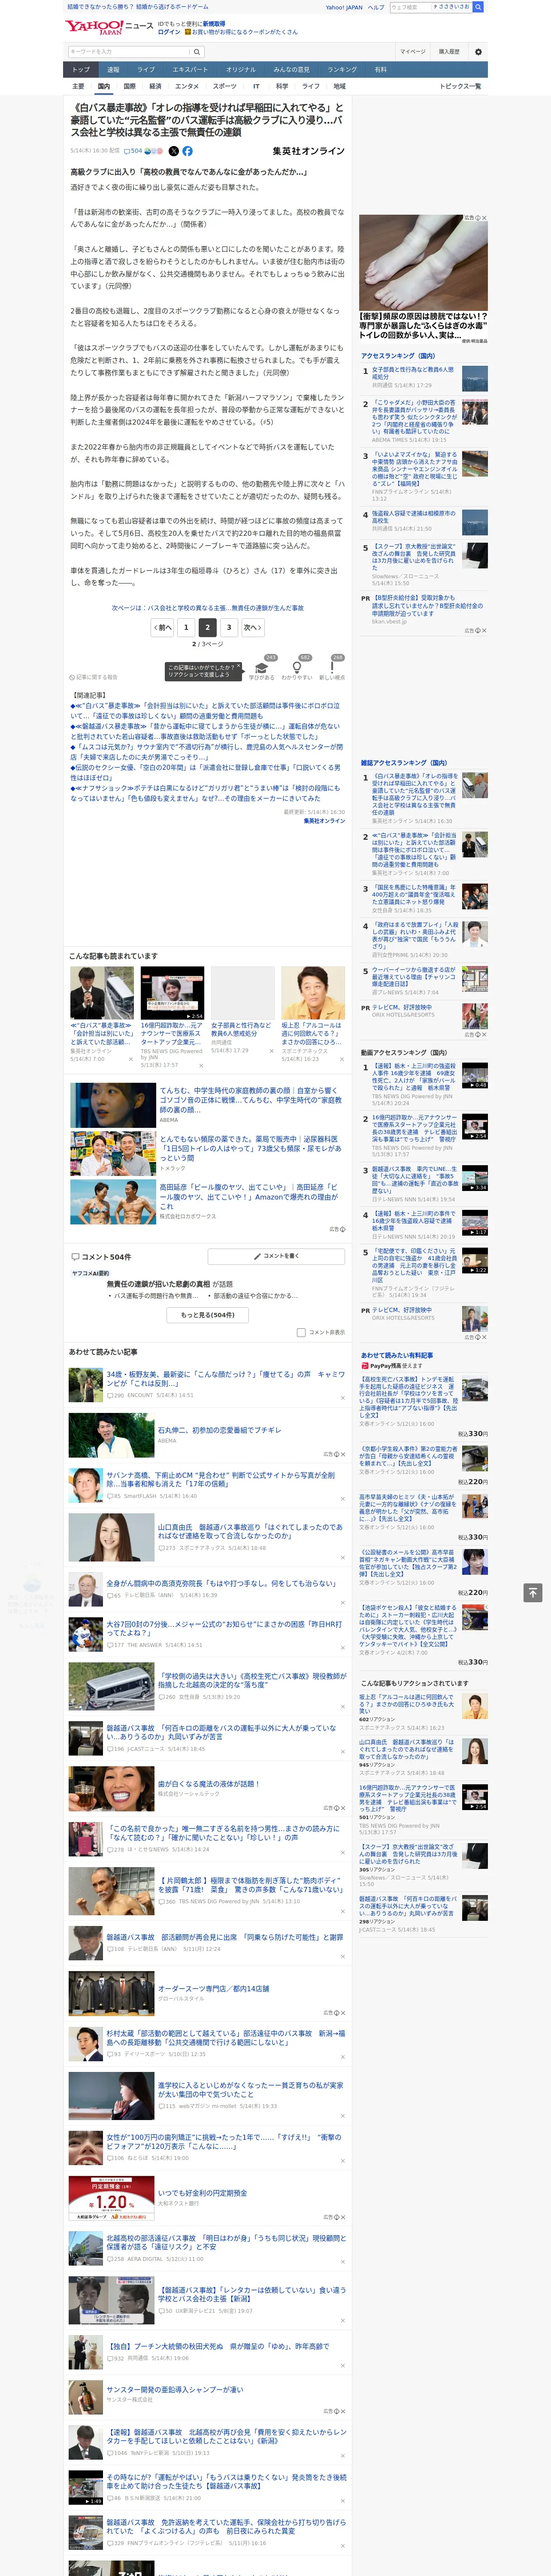The height and width of the screenshot is (2576, 551).
Task: Open the 石丸伸二 article thumbnail
Action: coord(111,1435)
